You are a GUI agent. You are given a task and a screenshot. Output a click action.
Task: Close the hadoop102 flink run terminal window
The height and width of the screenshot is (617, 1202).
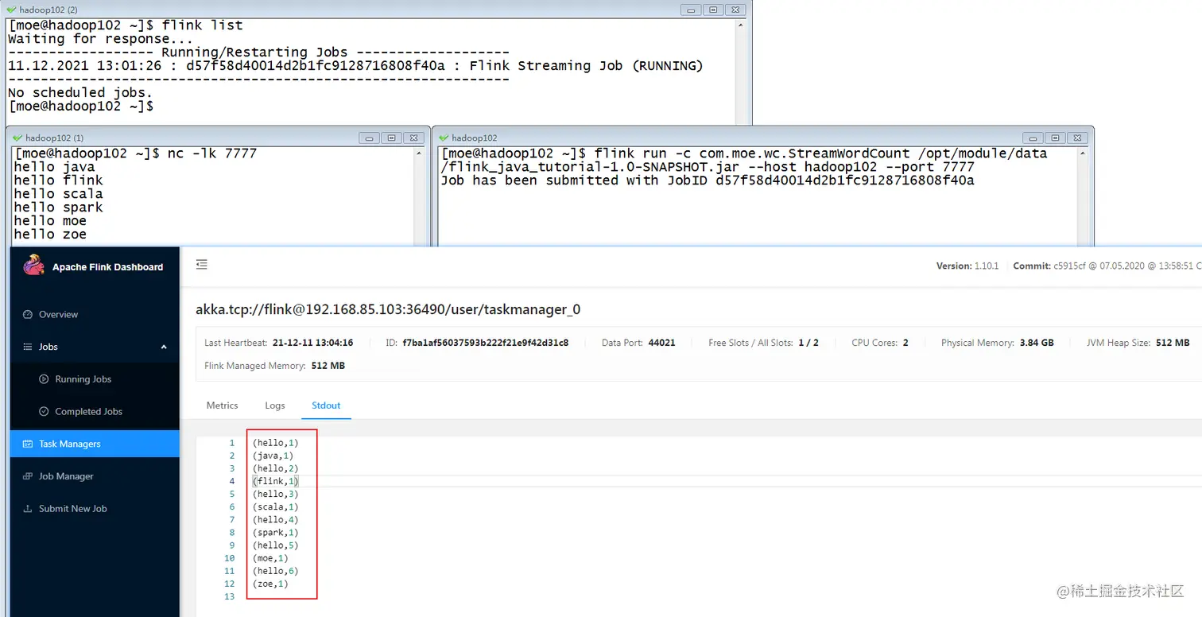click(1076, 138)
